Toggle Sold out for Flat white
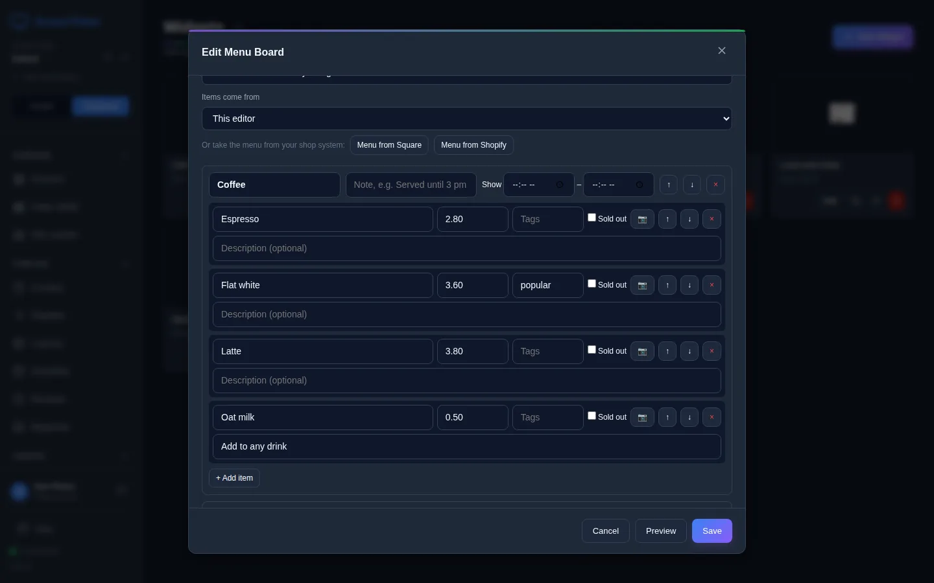 pyautogui.click(x=592, y=284)
